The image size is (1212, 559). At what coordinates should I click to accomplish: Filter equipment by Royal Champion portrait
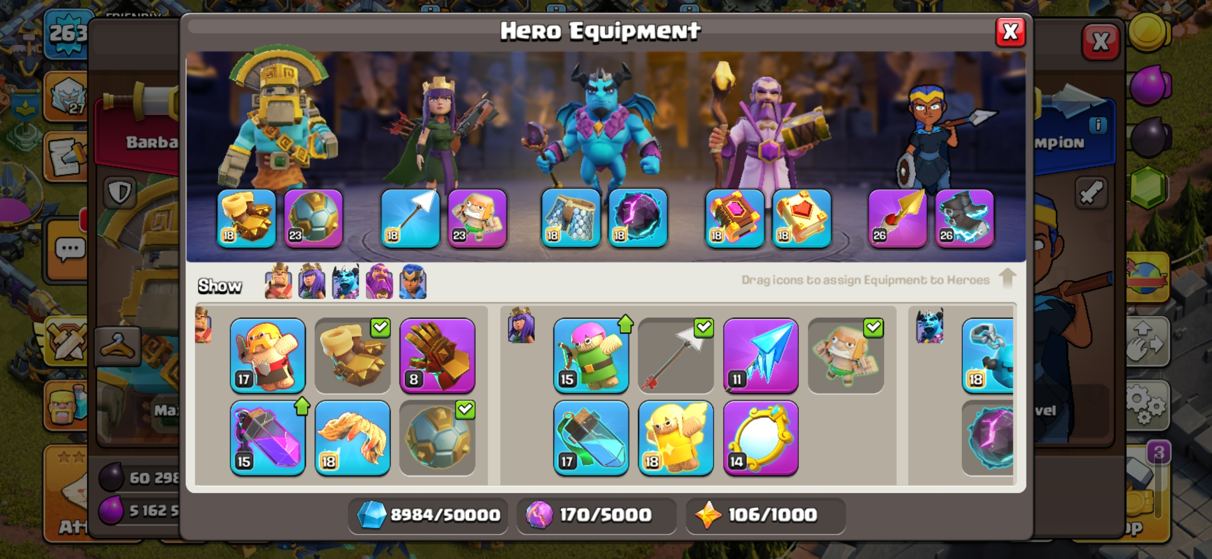coord(413,282)
